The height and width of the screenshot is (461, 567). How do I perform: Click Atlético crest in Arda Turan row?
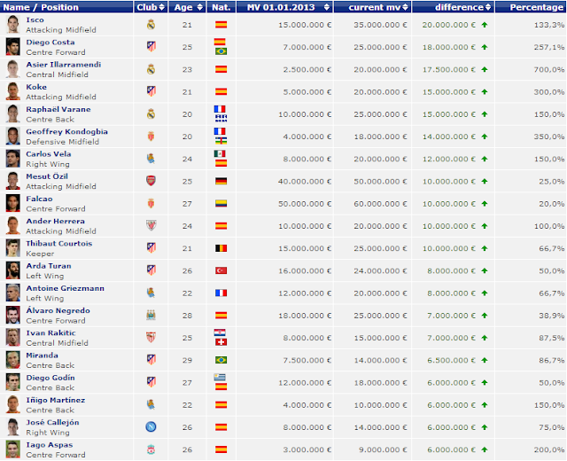(151, 270)
